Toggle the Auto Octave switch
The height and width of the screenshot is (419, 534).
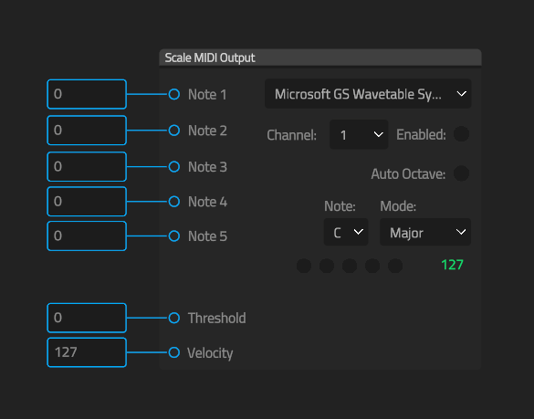(x=462, y=173)
